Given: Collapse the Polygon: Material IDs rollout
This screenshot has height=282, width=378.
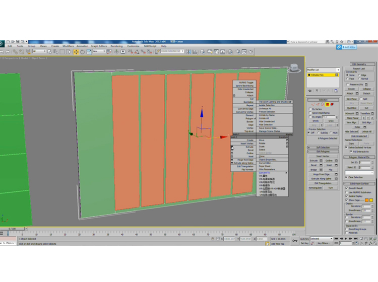Looking at the screenshot, I should pyautogui.click(x=359, y=157).
